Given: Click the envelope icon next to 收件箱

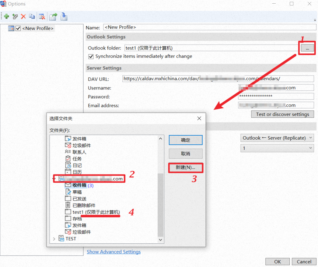Looking at the screenshot, I should point(68,185).
